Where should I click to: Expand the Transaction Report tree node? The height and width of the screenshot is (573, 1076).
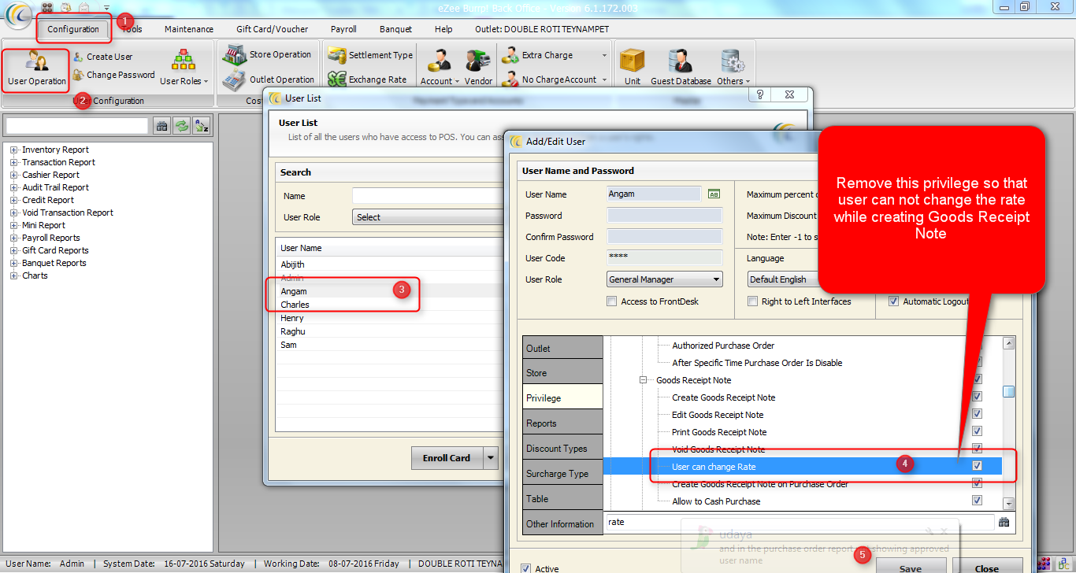(13, 162)
